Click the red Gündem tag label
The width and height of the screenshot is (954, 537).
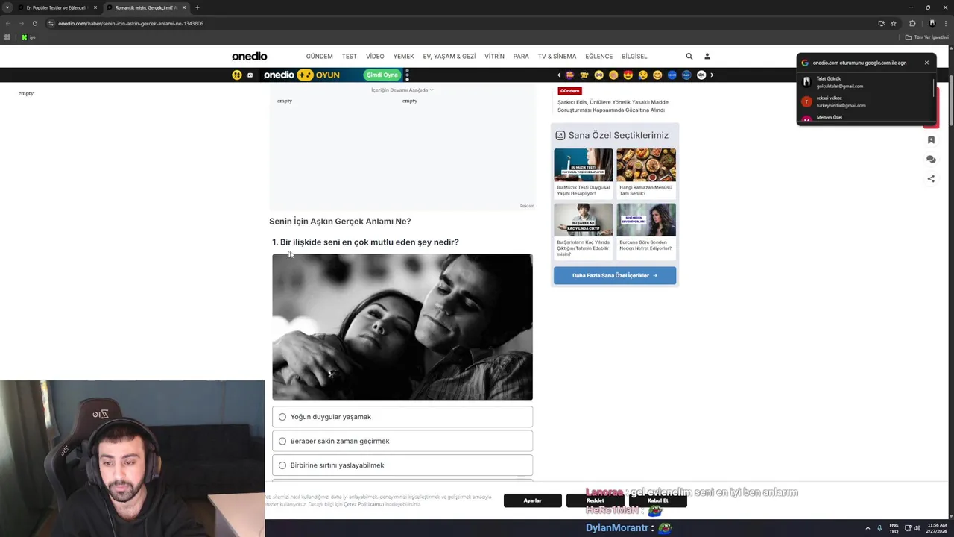(x=569, y=91)
